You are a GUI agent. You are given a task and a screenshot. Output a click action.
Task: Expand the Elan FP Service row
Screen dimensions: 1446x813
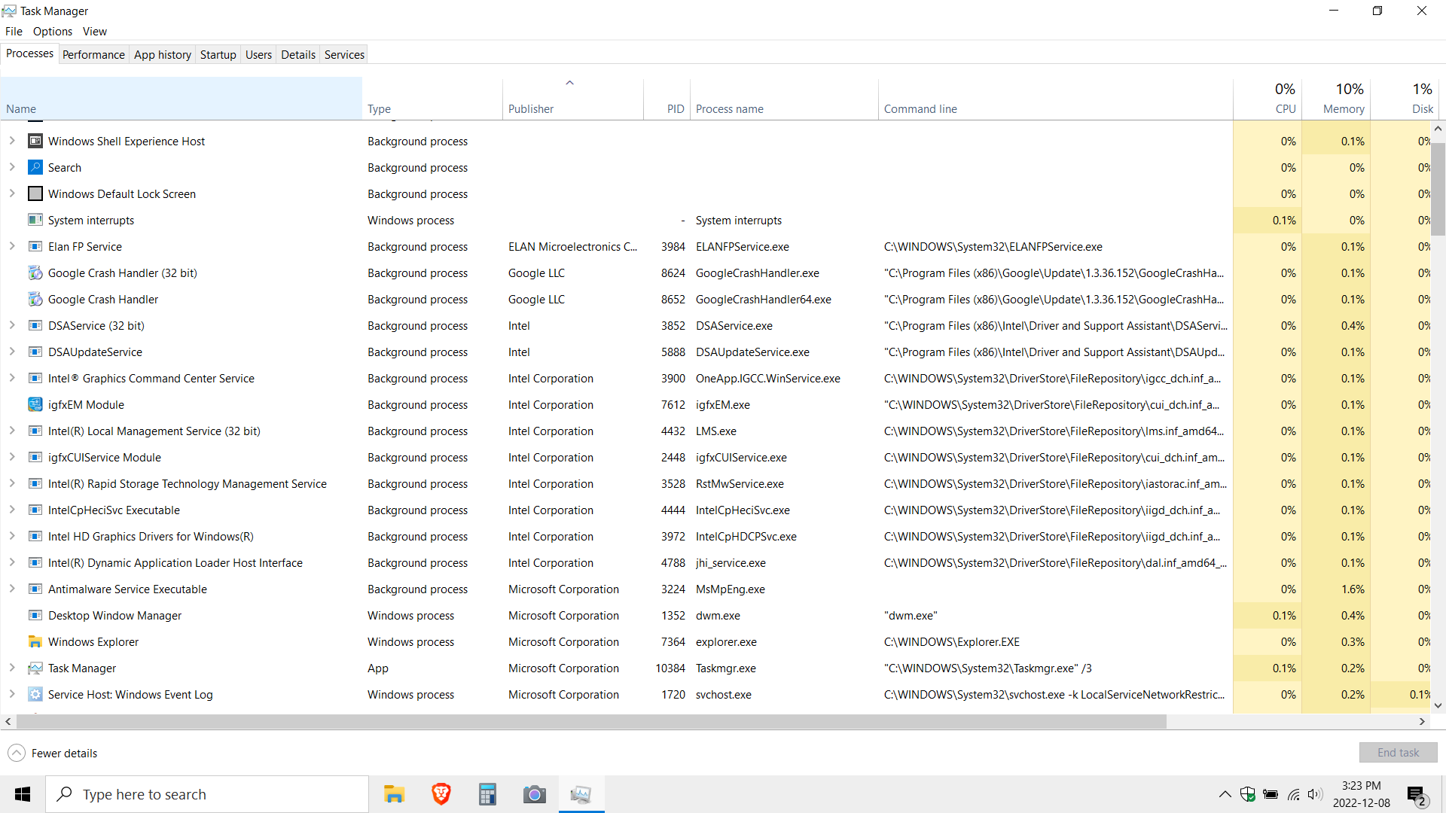pyautogui.click(x=12, y=246)
